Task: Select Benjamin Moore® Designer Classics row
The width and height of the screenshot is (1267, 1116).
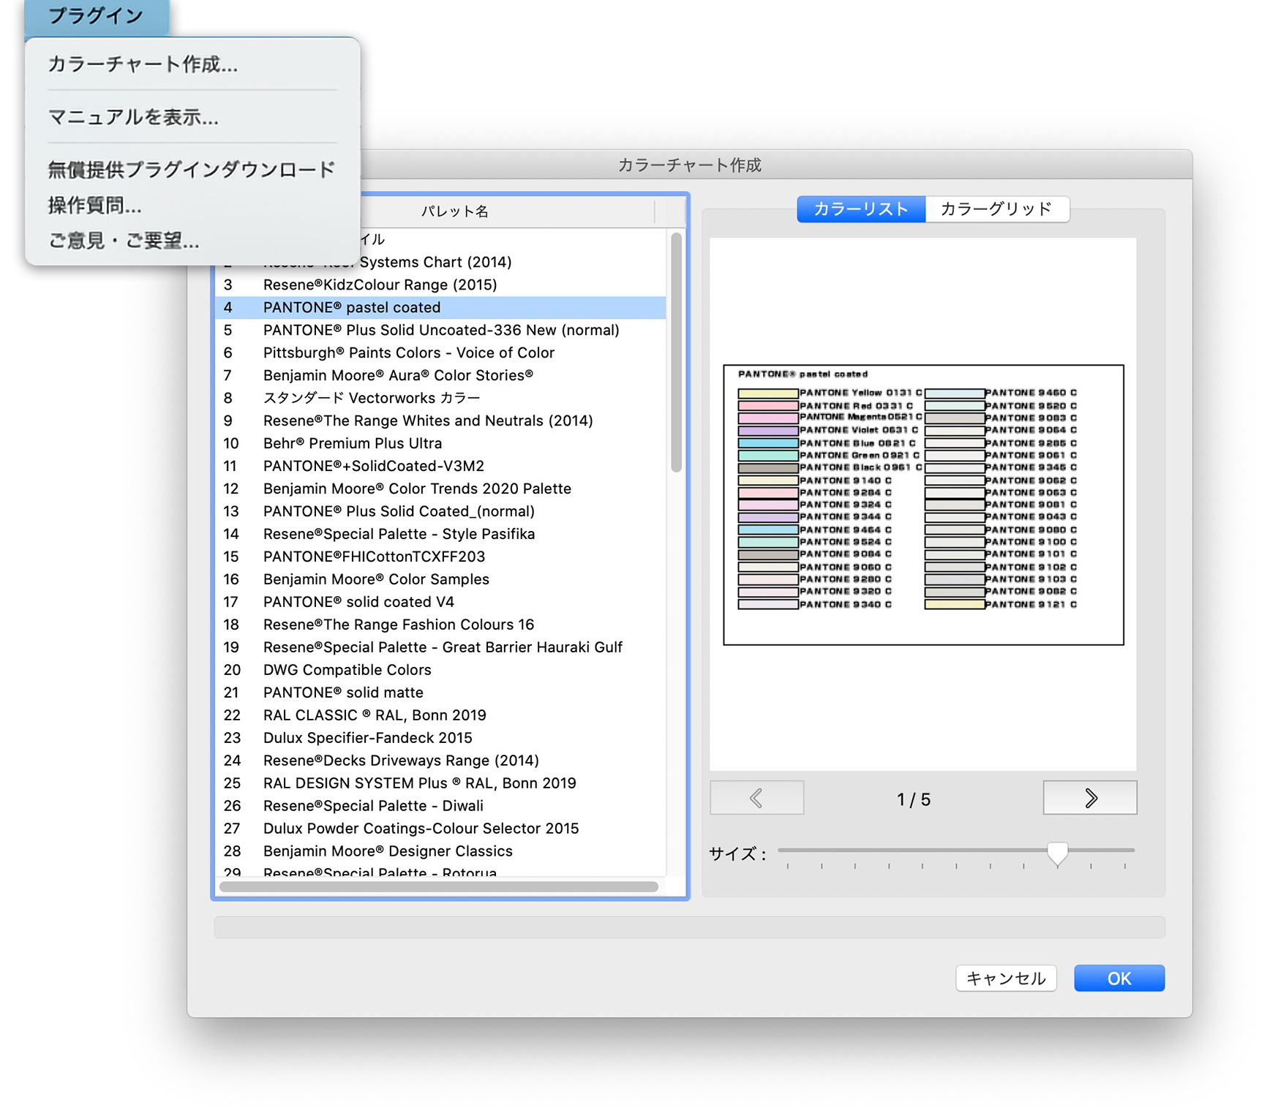Action: (x=440, y=852)
